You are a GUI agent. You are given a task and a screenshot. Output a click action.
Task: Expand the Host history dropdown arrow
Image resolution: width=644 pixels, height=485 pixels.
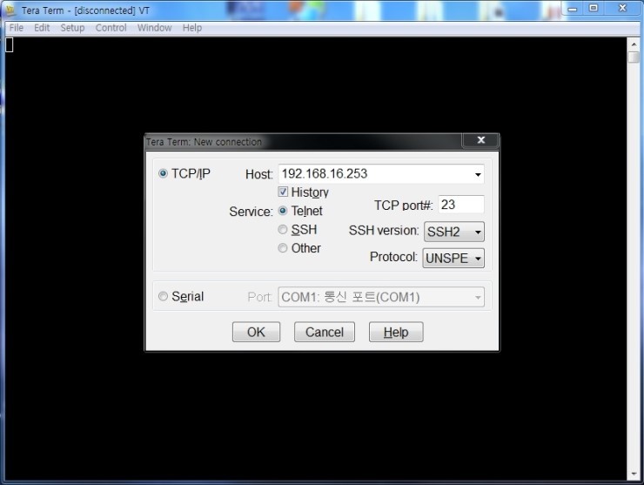click(x=478, y=174)
